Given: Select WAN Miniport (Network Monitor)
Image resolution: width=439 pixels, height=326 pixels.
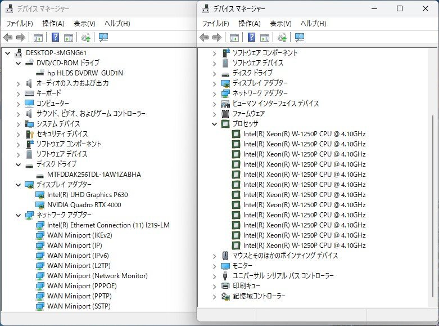Looking at the screenshot, I should (x=97, y=276).
